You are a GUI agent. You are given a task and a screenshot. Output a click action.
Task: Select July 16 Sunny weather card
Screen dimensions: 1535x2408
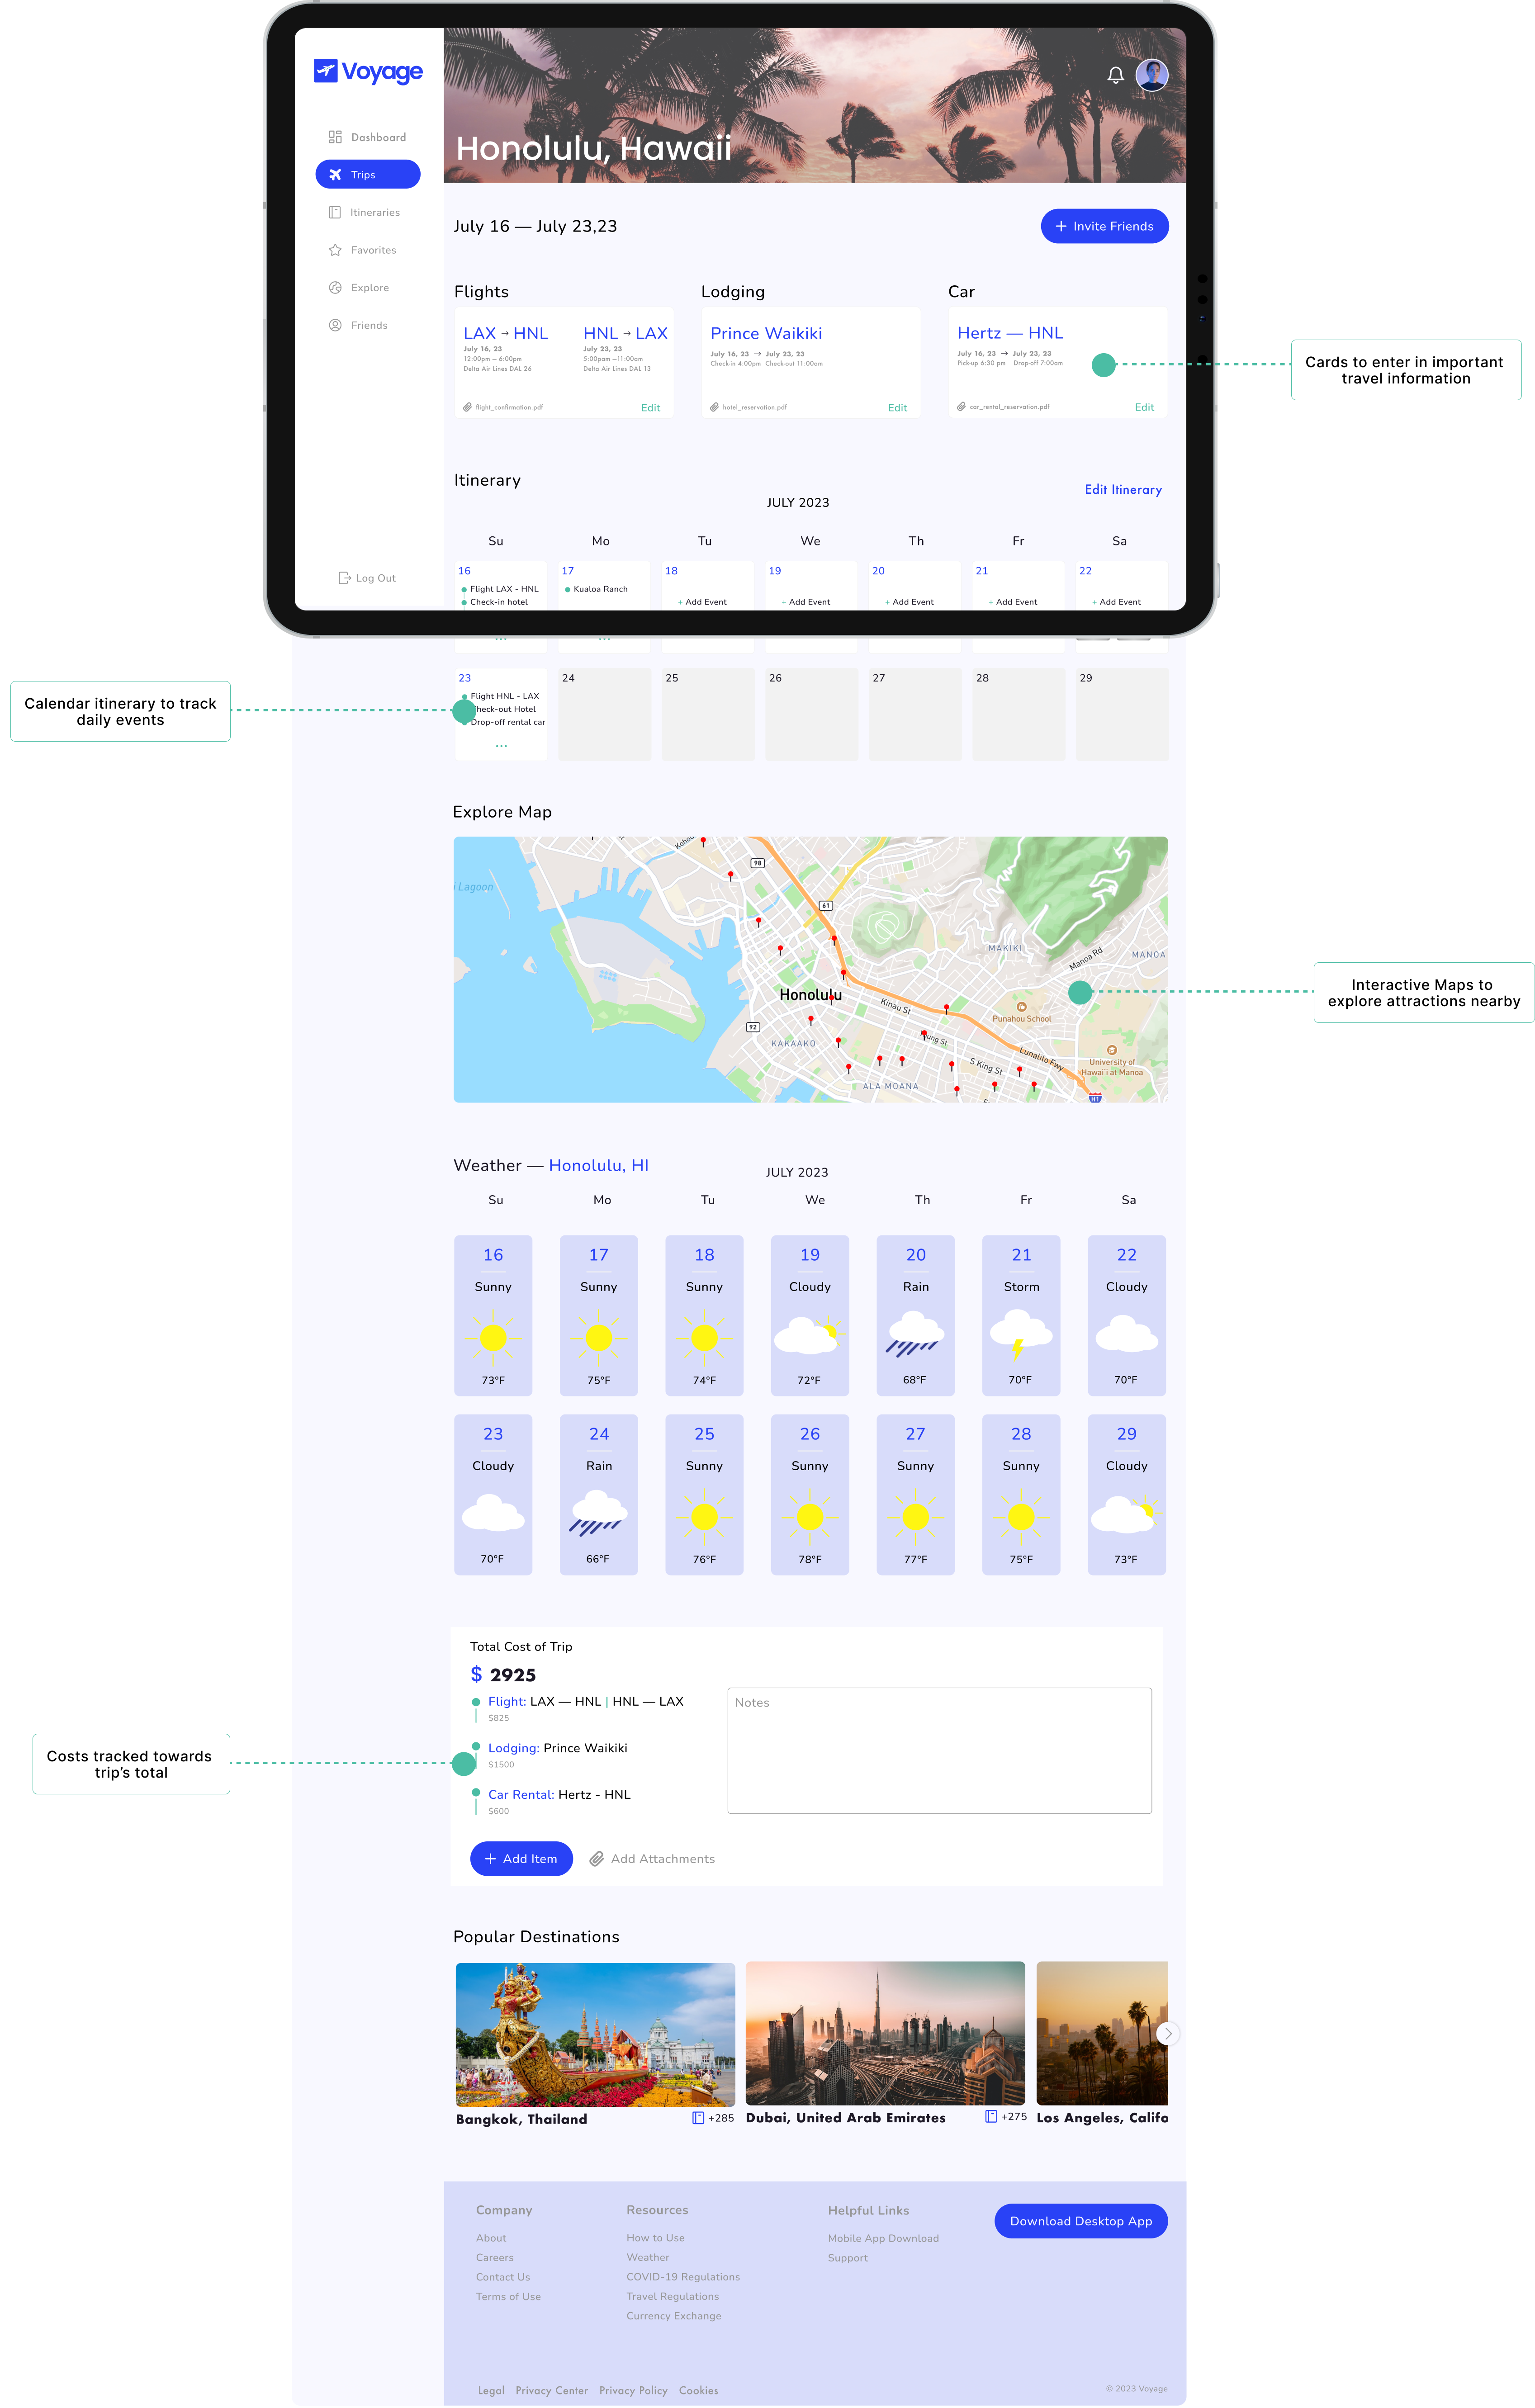click(493, 1315)
